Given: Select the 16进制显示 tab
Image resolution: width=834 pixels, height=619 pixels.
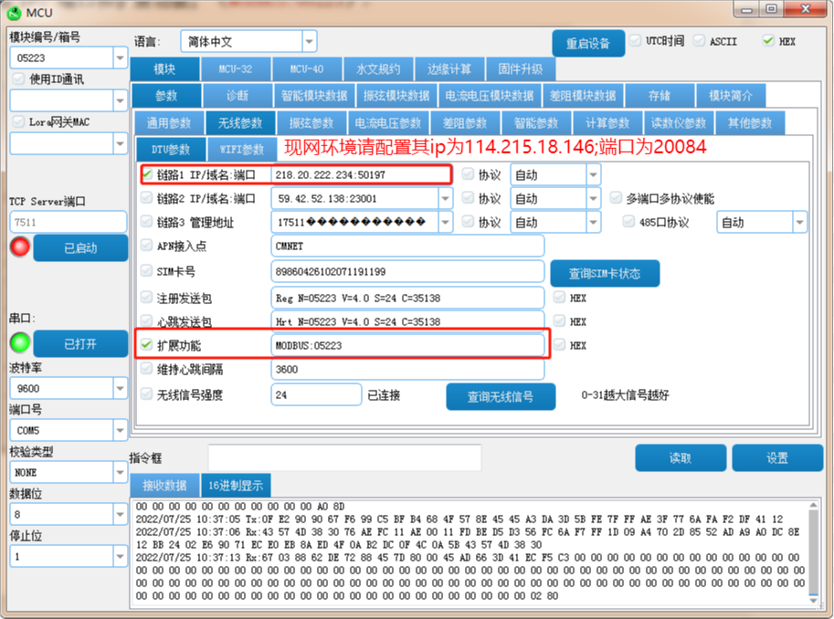Looking at the screenshot, I should pyautogui.click(x=235, y=486).
